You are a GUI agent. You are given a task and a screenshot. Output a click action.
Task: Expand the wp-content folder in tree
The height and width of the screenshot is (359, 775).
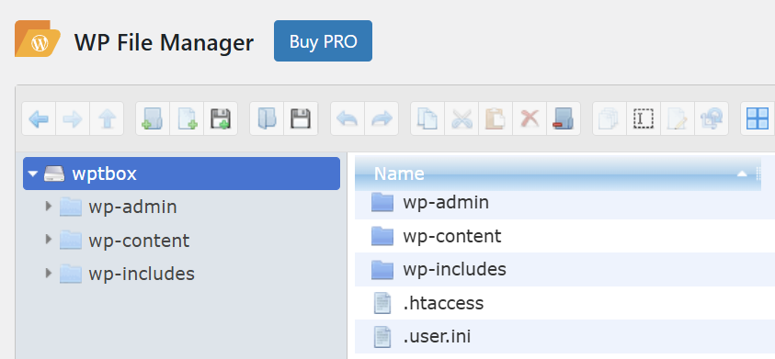49,240
